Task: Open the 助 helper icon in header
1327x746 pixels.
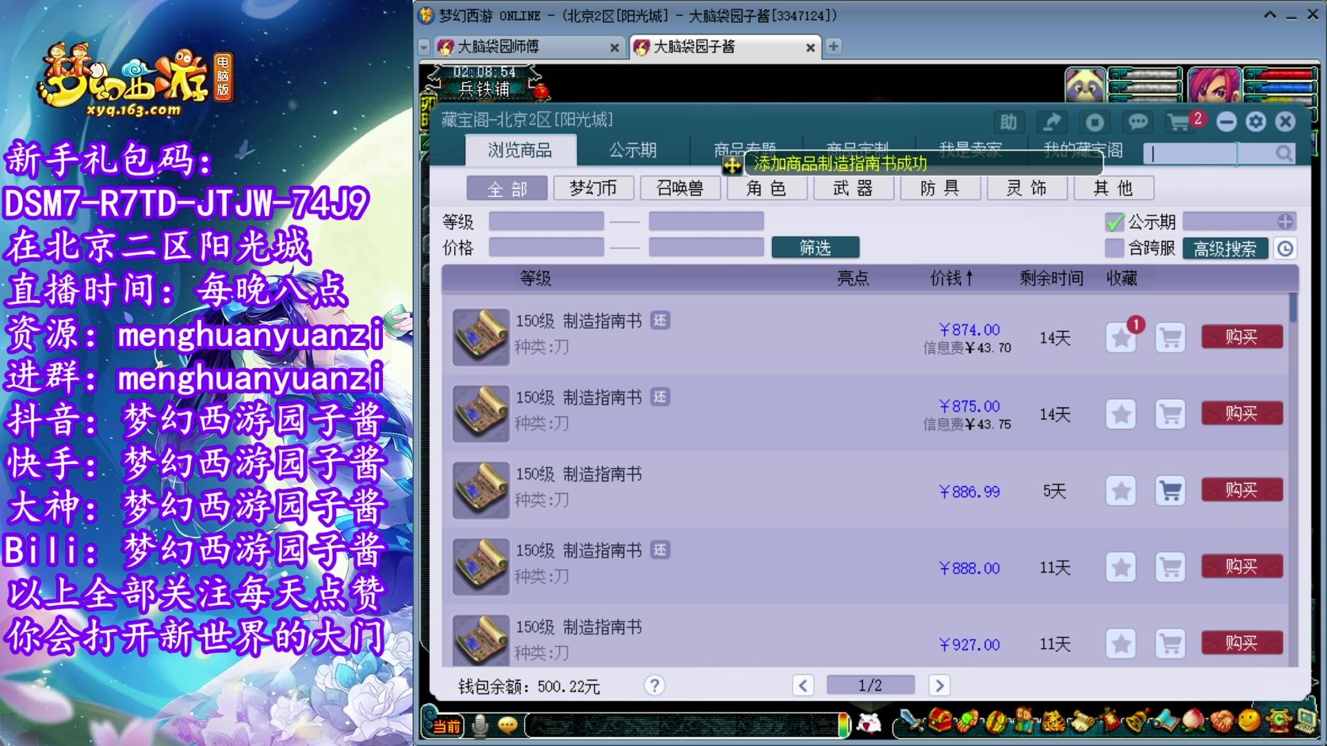Action: coord(1008,122)
